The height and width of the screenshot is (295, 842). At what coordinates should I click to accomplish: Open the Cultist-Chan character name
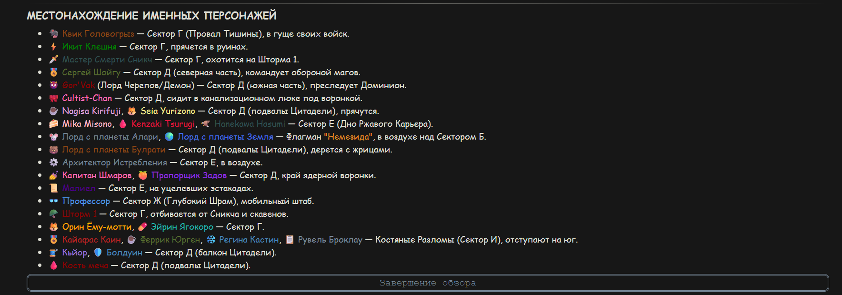coord(87,98)
